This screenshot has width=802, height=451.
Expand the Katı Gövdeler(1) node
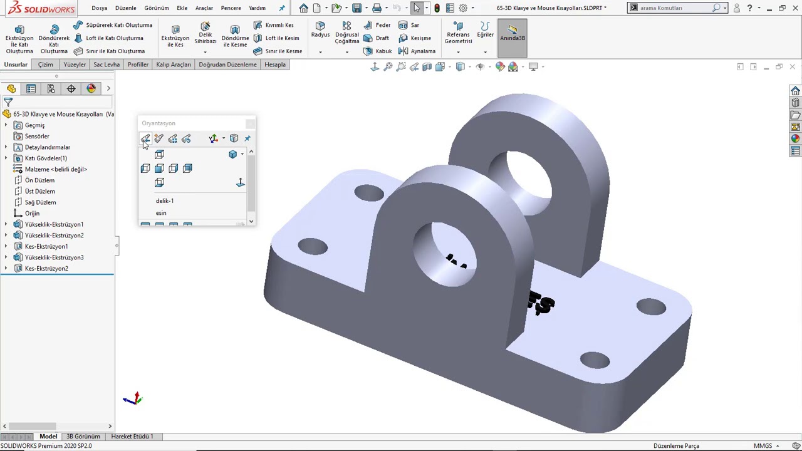point(6,158)
